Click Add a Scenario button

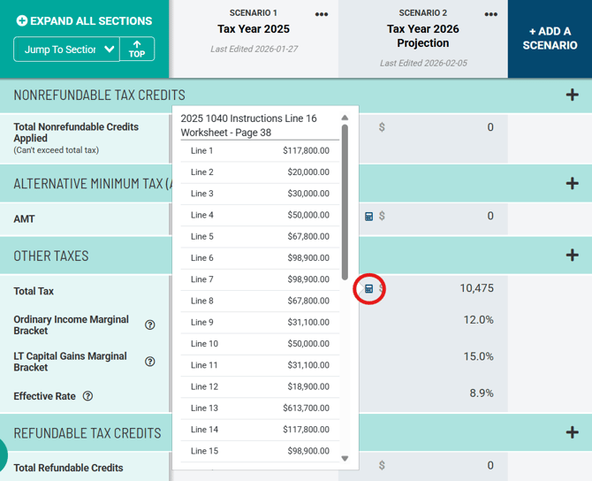click(x=549, y=39)
